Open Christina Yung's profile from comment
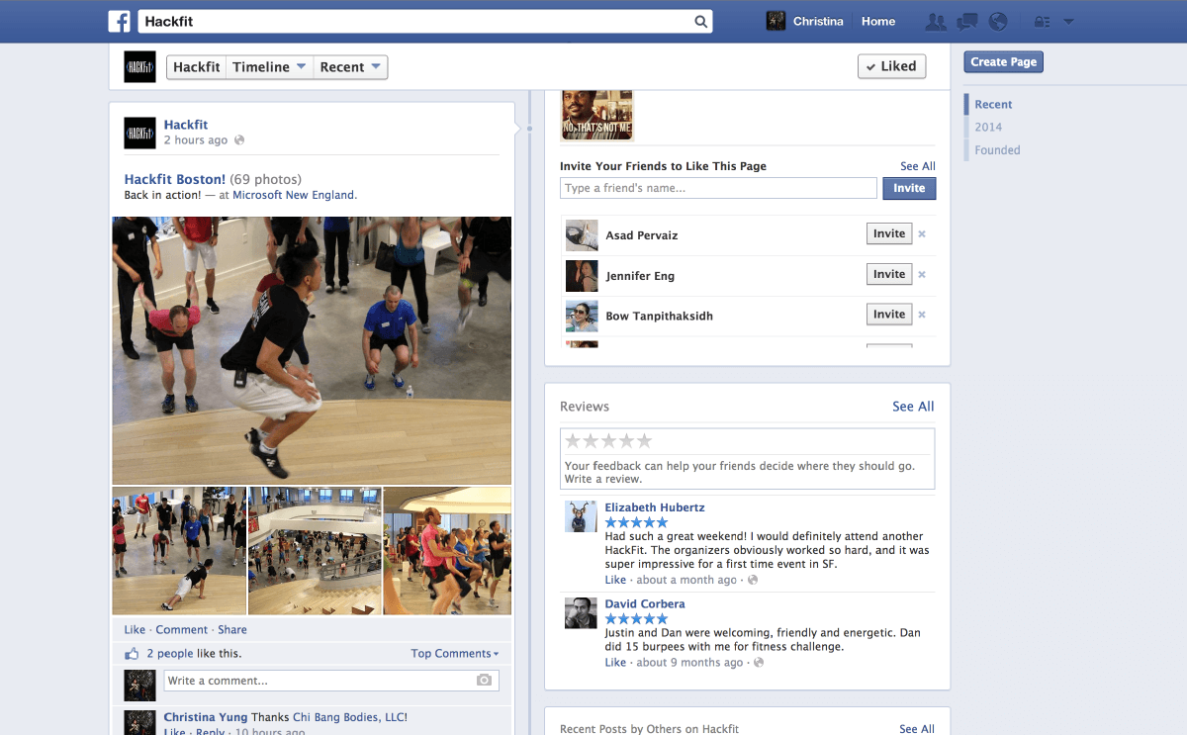 pos(205,717)
